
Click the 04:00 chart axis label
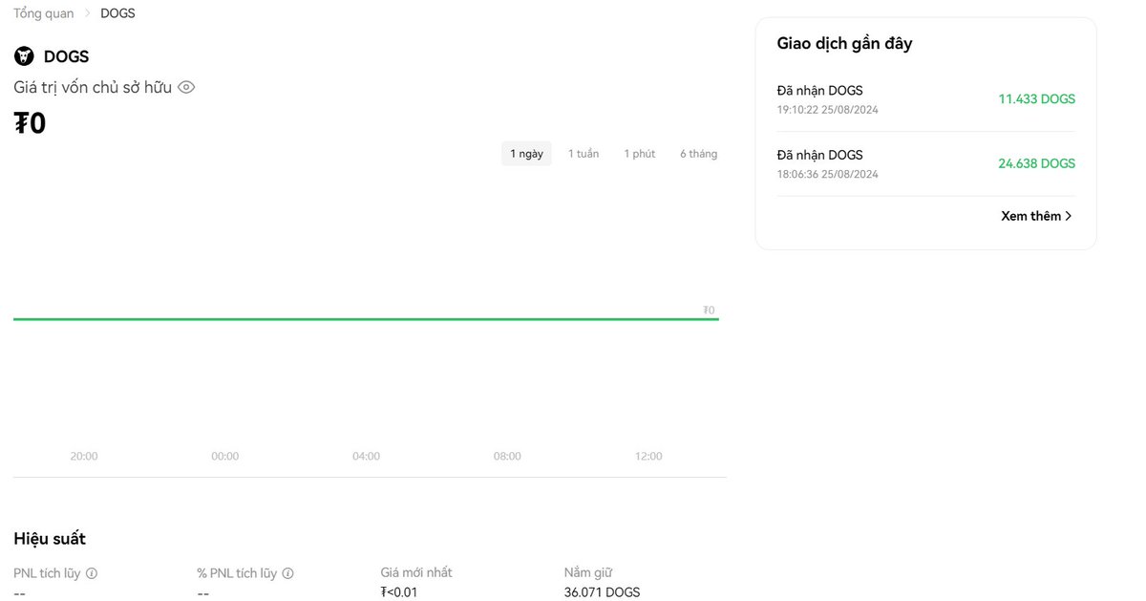[x=366, y=457]
